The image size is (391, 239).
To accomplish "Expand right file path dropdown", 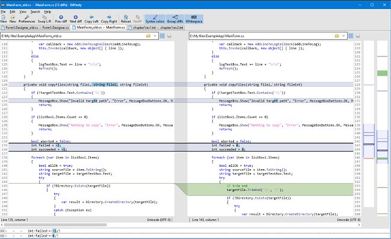I will 343,36.
